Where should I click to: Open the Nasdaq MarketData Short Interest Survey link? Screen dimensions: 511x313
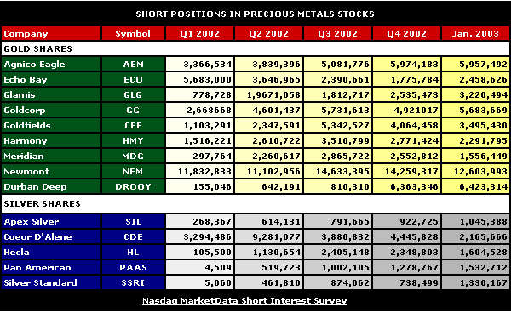point(244,300)
